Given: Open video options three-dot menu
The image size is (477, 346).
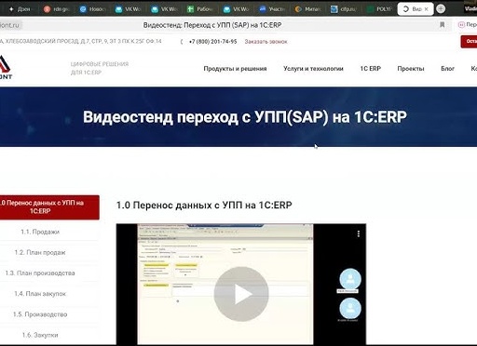Looking at the screenshot, I should [359, 233].
